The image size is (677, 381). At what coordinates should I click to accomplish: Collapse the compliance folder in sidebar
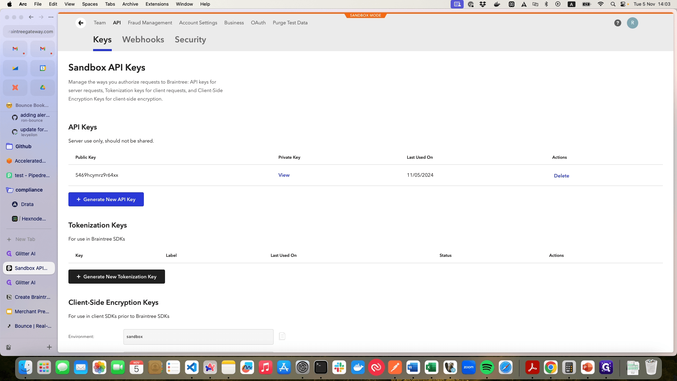[29, 190]
